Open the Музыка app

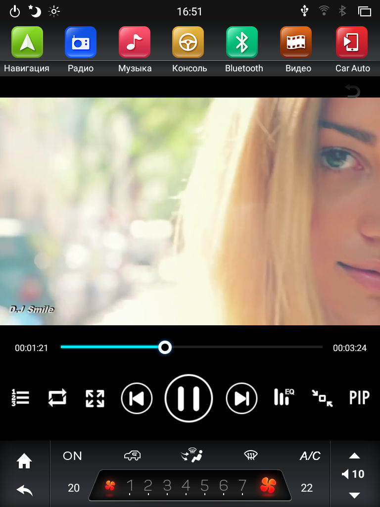pyautogui.click(x=135, y=42)
